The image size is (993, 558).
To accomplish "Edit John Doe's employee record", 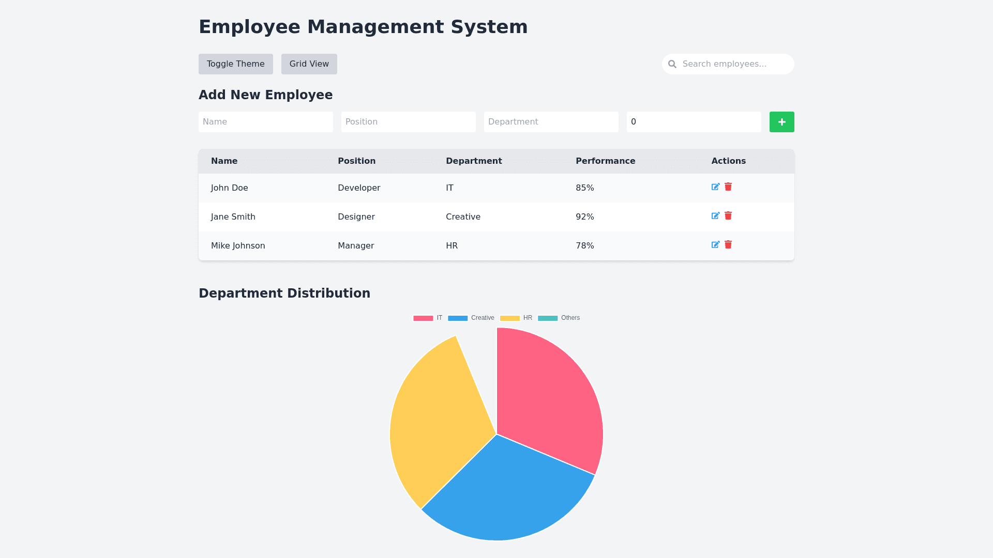I will [715, 187].
